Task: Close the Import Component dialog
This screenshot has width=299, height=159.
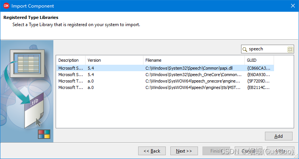Action: point(293,6)
